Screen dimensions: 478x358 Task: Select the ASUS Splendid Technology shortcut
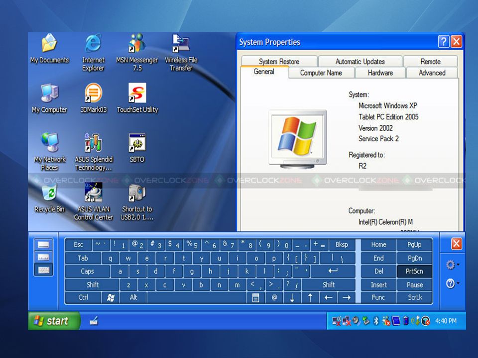coord(94,152)
